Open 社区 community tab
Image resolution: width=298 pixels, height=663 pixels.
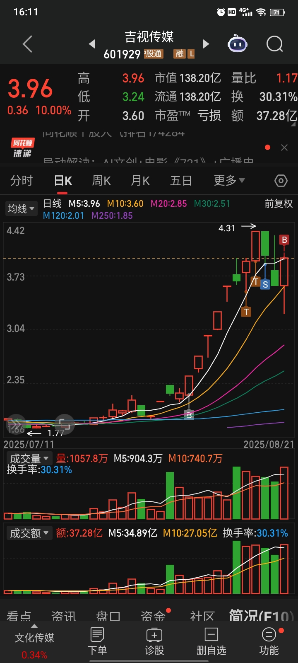point(202,616)
